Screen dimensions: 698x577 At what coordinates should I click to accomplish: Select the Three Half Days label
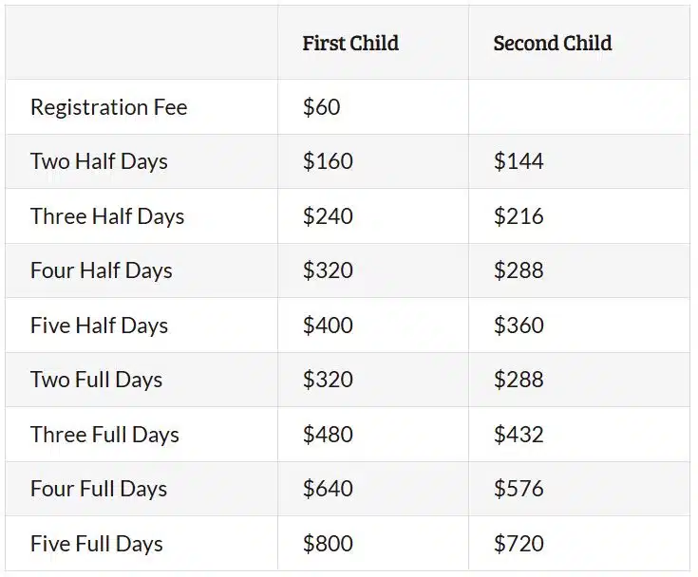click(107, 216)
